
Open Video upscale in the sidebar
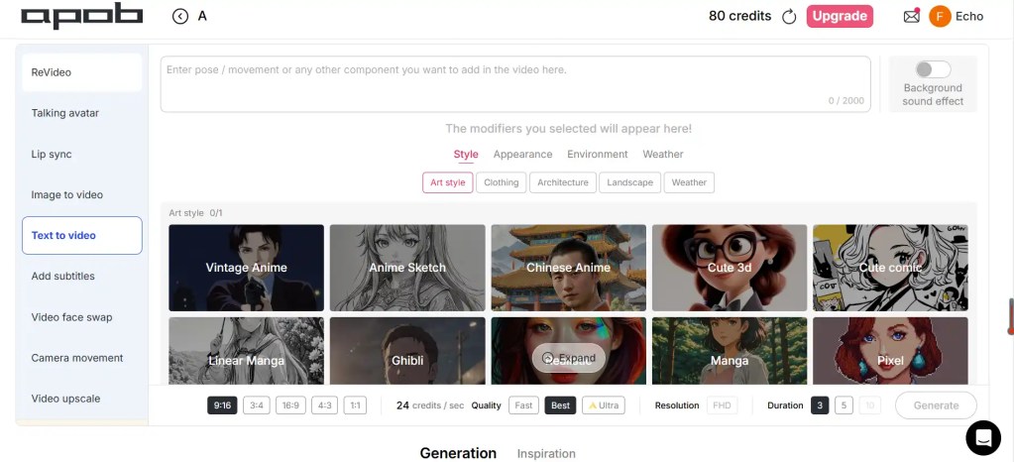[x=82, y=399]
